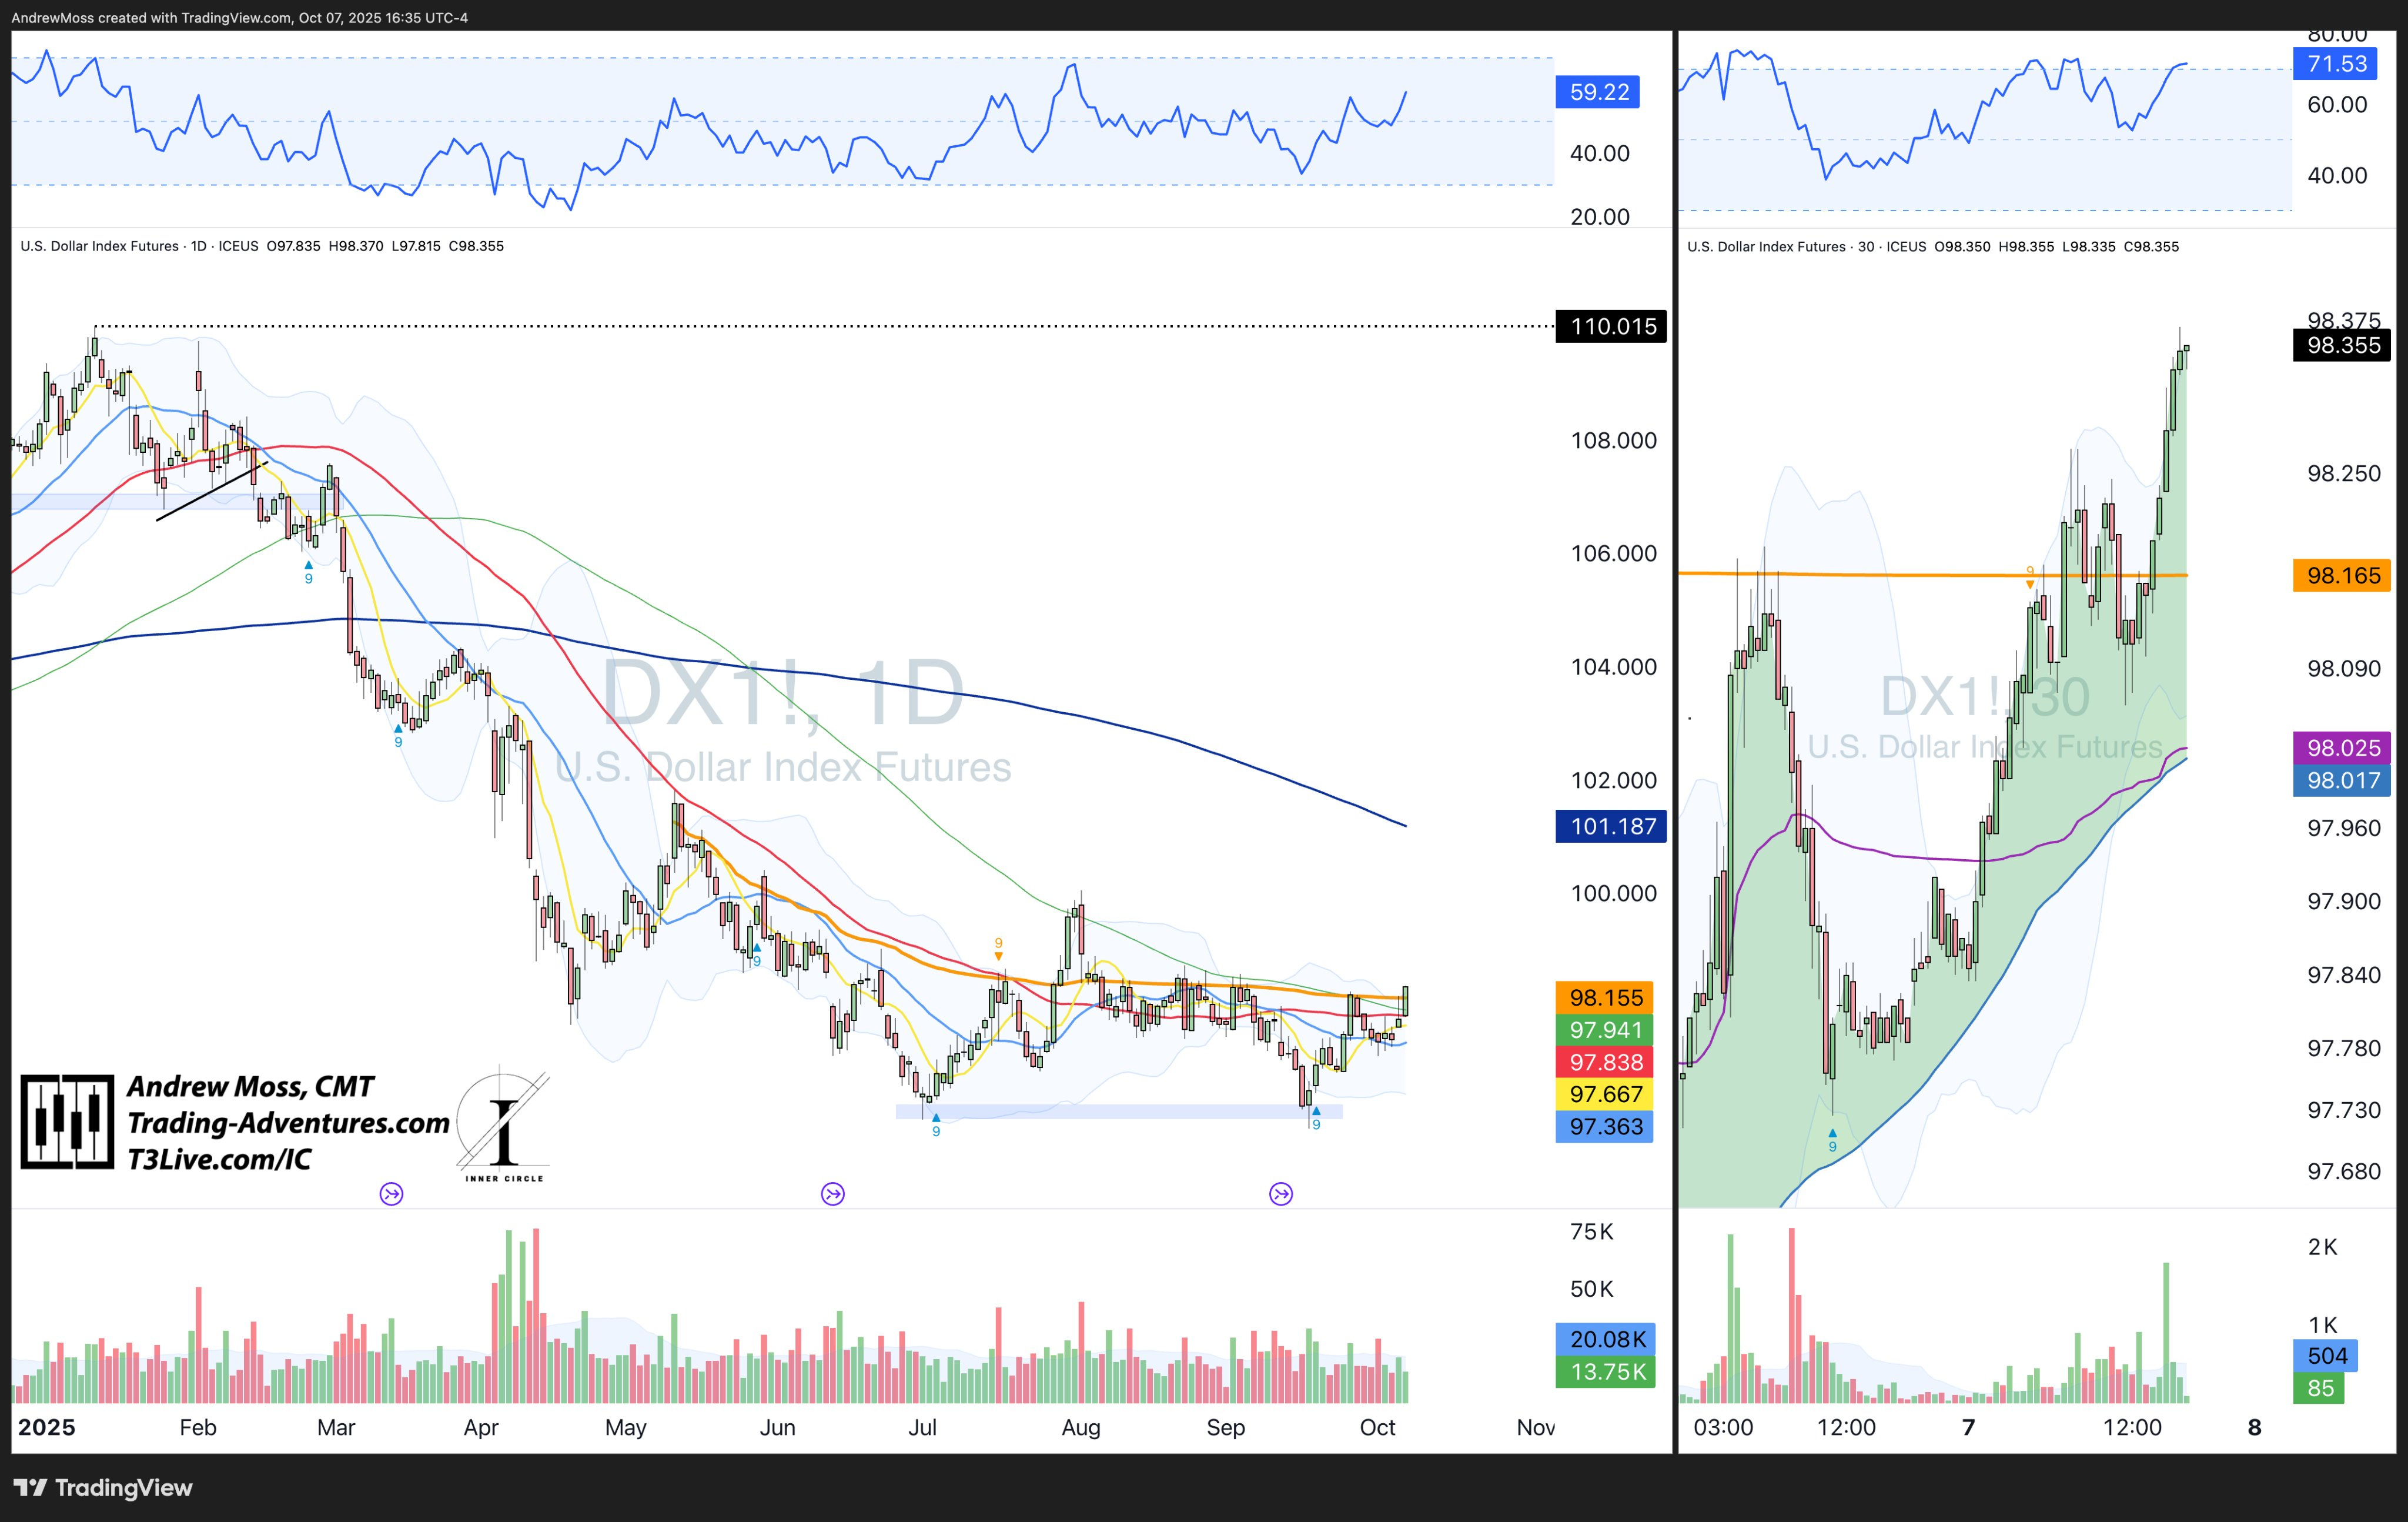The height and width of the screenshot is (1522, 2408).
Task: Click the current price label 98.355
Action: click(x=2342, y=345)
